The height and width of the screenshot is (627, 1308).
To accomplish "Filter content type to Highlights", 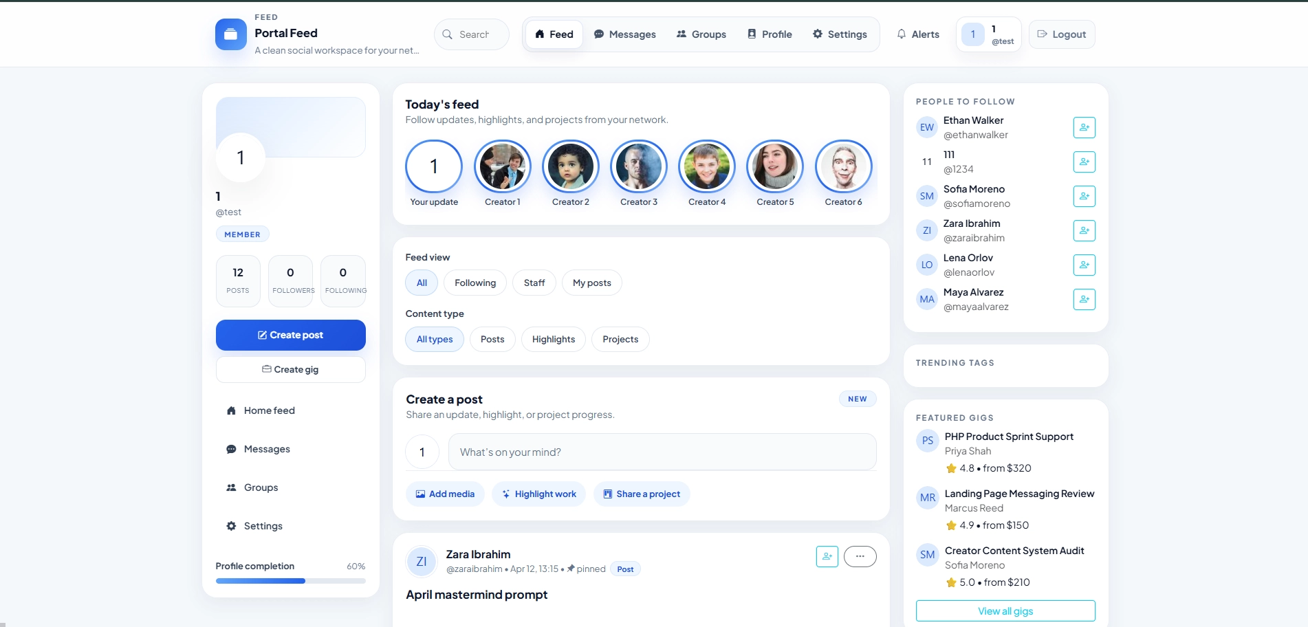I will click(554, 339).
